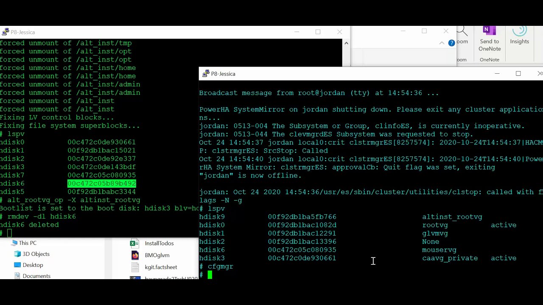The image size is (543, 305).
Task: Open the blue Help question-mark icon
Action: [451, 43]
